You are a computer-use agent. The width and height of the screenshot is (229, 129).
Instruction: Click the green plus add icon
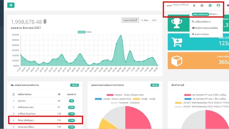point(210,5)
